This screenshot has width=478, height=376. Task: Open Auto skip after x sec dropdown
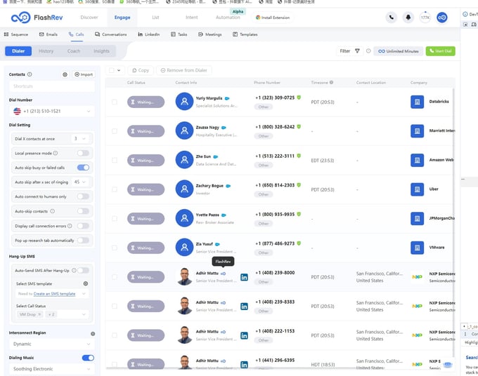(x=80, y=182)
